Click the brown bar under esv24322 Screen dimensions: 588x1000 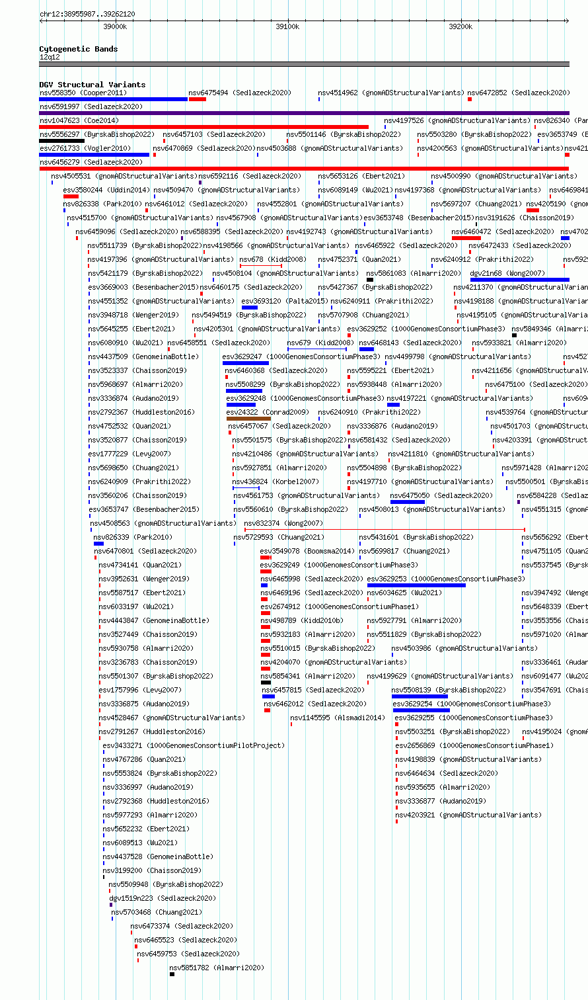[248, 419]
